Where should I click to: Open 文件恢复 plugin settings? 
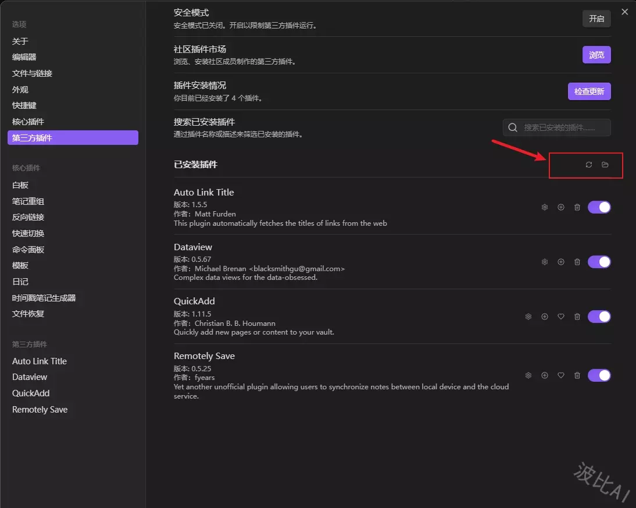[x=73, y=314]
